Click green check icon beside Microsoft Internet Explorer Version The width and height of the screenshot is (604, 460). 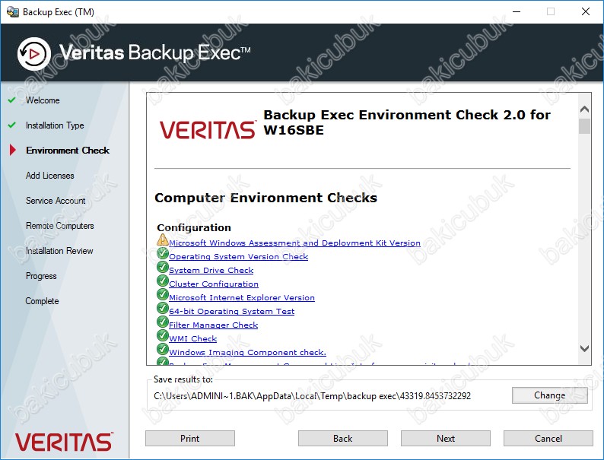pos(163,295)
